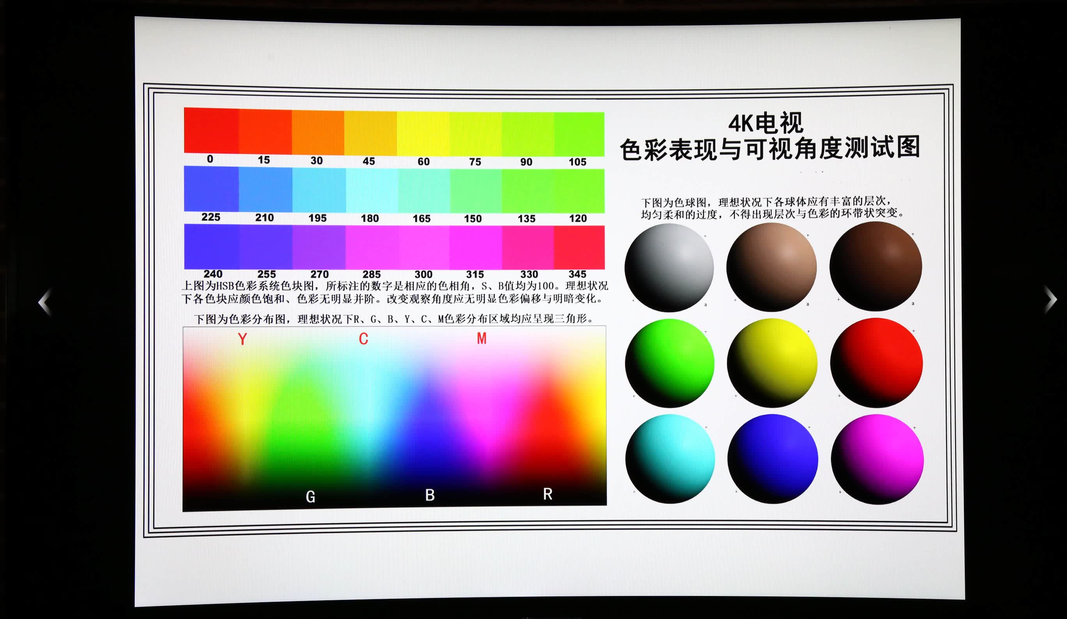Select the orange color block labeled 30
The height and width of the screenshot is (619, 1067).
click(x=318, y=132)
